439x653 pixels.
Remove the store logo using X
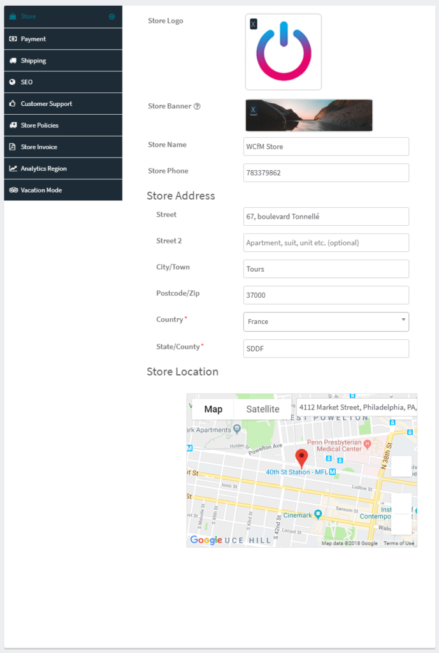[x=253, y=24]
